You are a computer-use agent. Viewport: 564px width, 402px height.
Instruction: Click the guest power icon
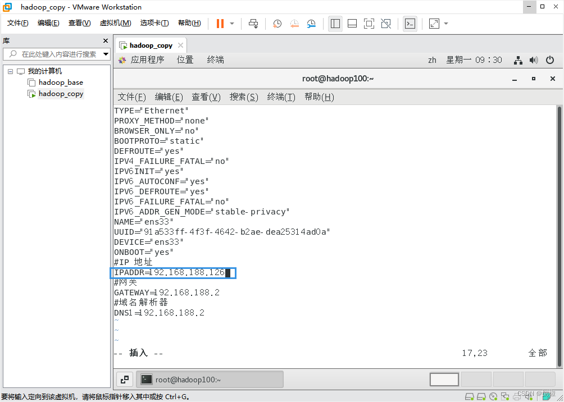coord(550,60)
